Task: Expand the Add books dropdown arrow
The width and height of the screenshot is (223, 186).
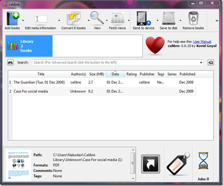Action: (23, 20)
